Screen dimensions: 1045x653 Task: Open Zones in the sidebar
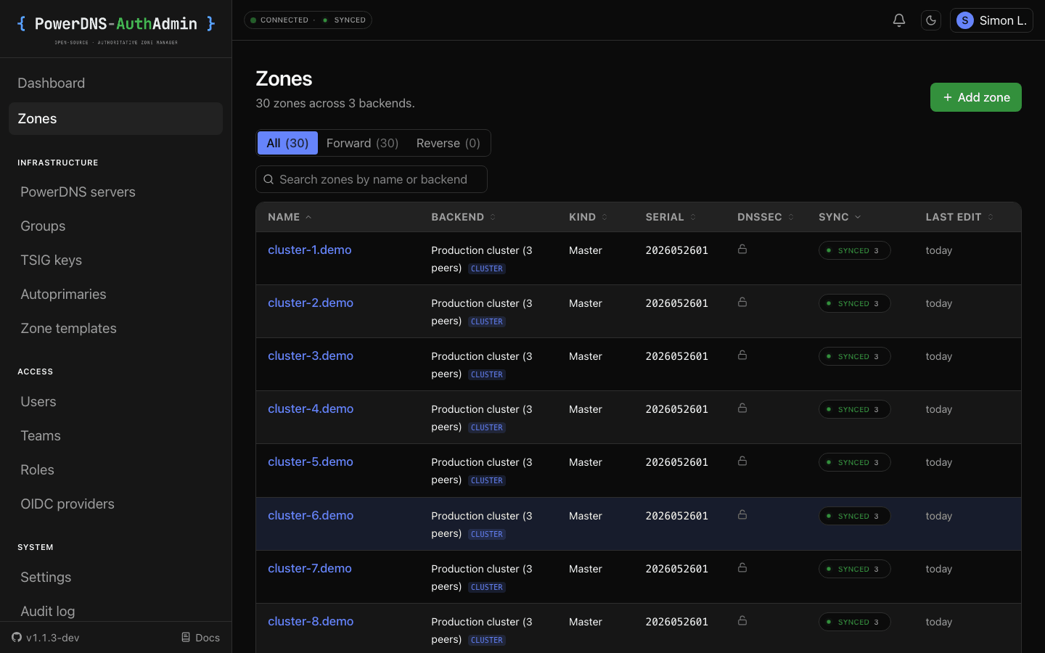click(x=115, y=118)
